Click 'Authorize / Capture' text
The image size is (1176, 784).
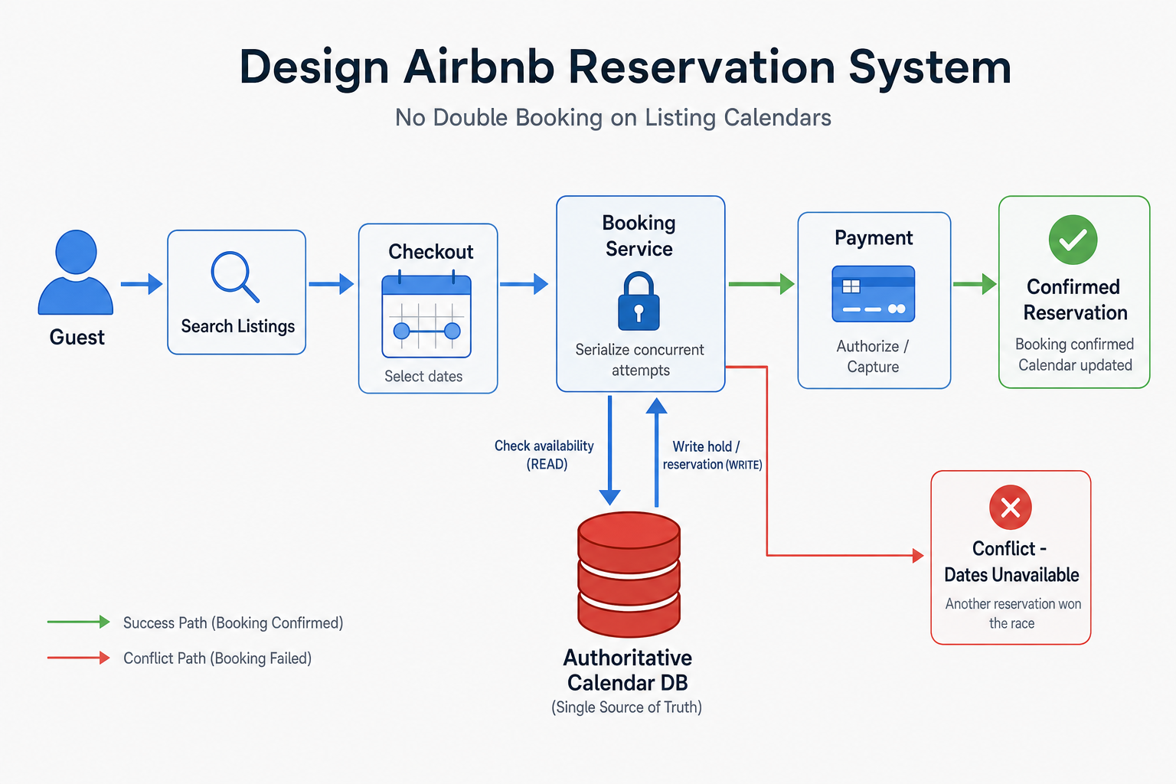[873, 356]
